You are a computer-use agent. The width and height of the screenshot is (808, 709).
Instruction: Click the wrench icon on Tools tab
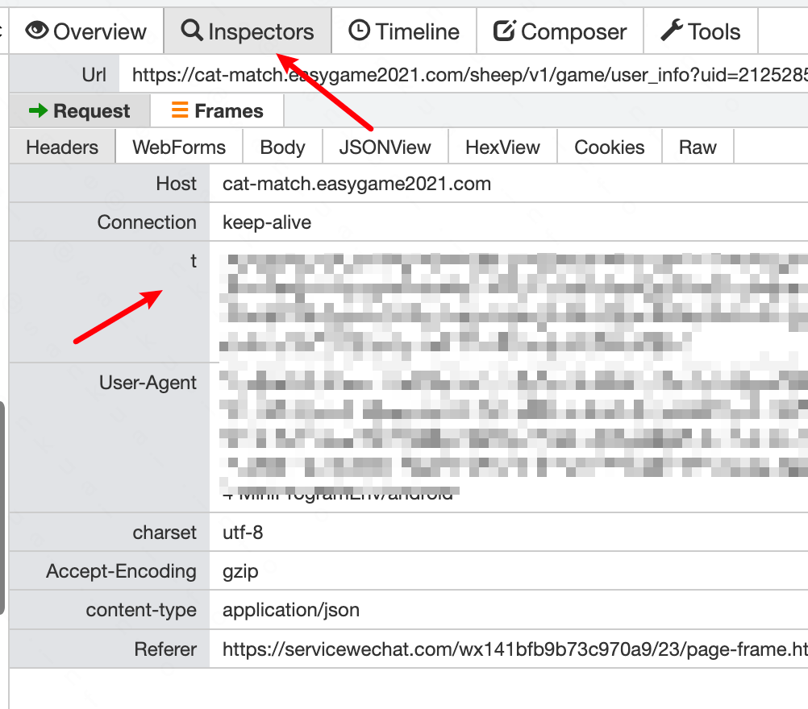672,30
